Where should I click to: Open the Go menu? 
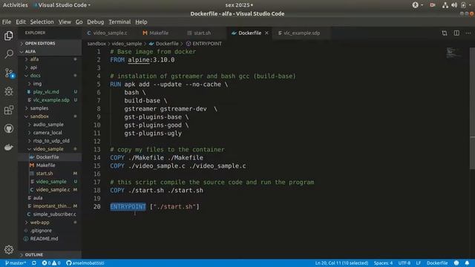[79, 22]
